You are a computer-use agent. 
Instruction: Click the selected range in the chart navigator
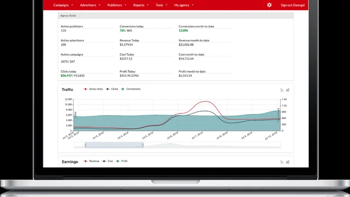[114, 145]
